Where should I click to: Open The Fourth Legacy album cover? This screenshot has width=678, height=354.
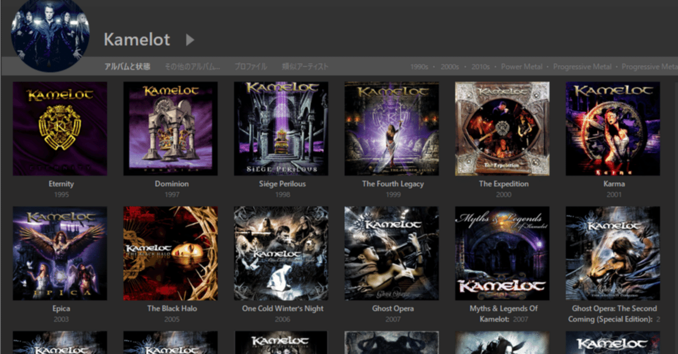coord(391,128)
